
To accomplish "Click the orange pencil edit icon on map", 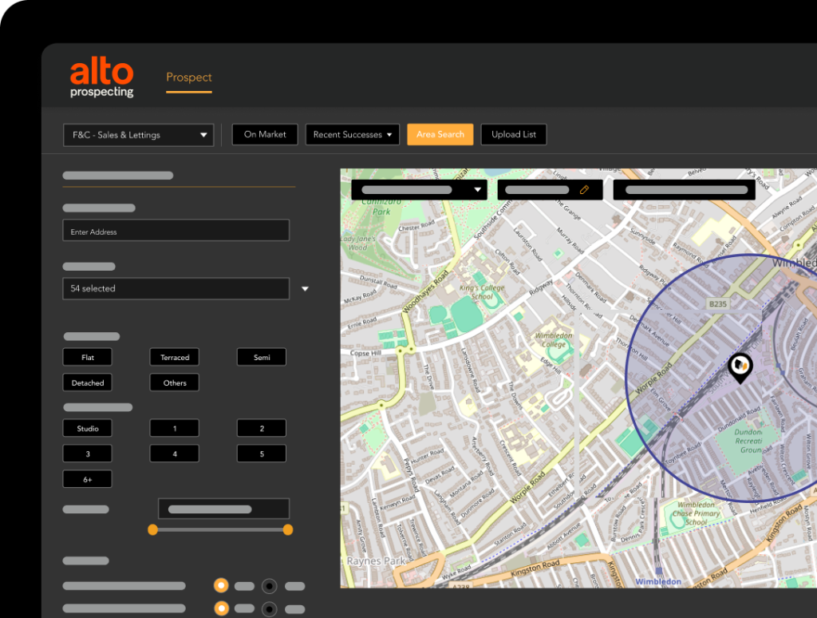I will [x=584, y=190].
